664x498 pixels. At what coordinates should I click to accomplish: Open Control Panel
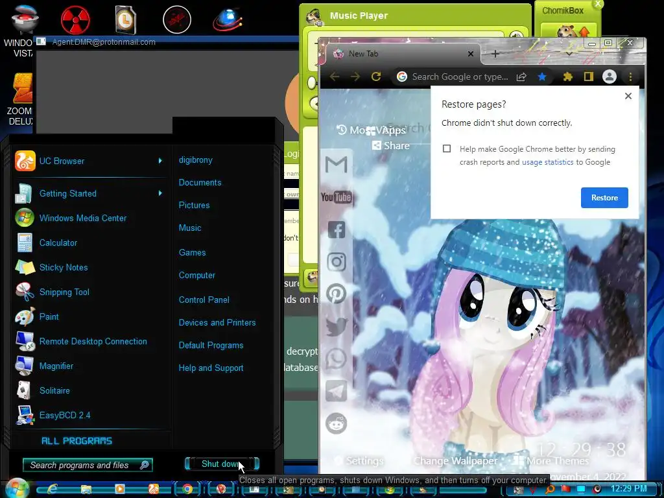click(x=204, y=300)
